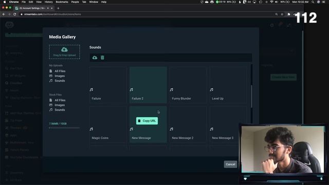Open the History menu

[x=48, y=2]
